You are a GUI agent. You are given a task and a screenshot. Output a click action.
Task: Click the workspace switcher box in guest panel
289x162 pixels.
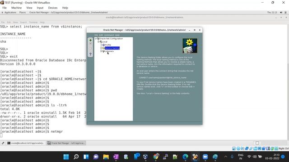point(257,143)
